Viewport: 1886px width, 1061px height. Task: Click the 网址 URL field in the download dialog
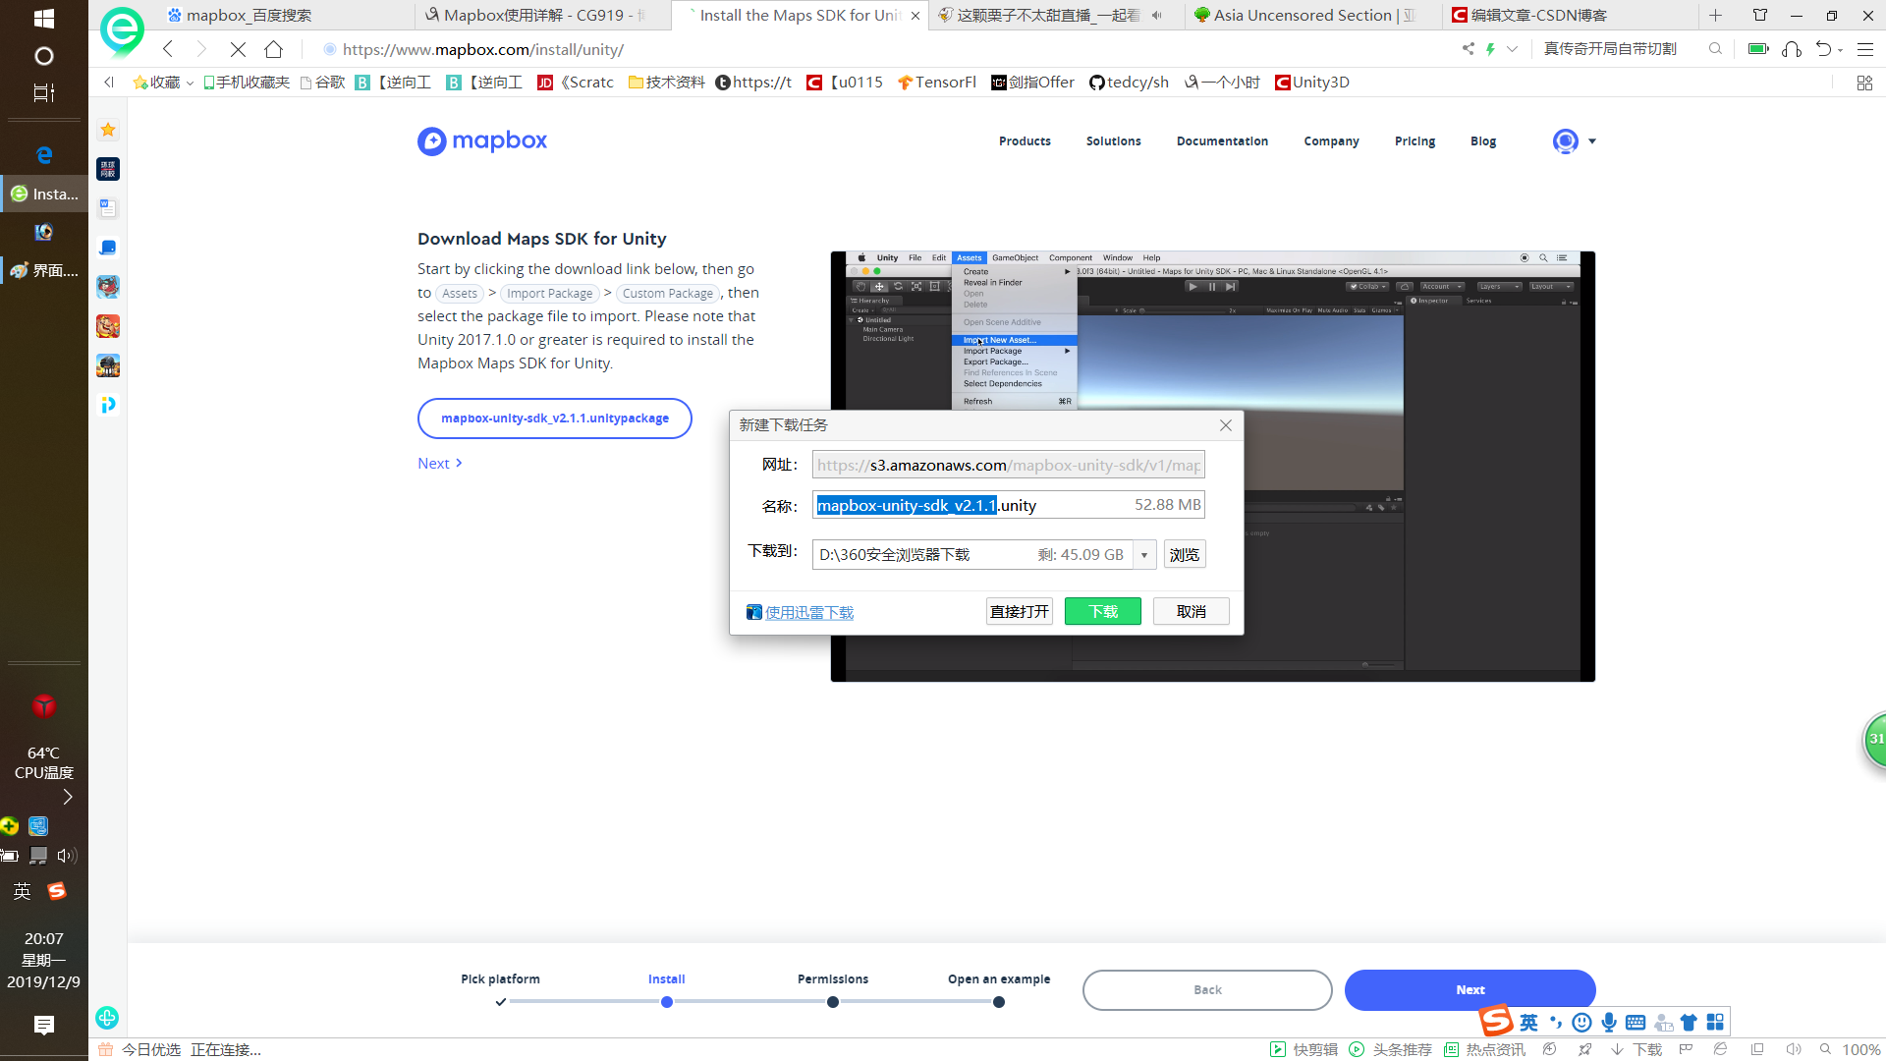pos(1008,464)
